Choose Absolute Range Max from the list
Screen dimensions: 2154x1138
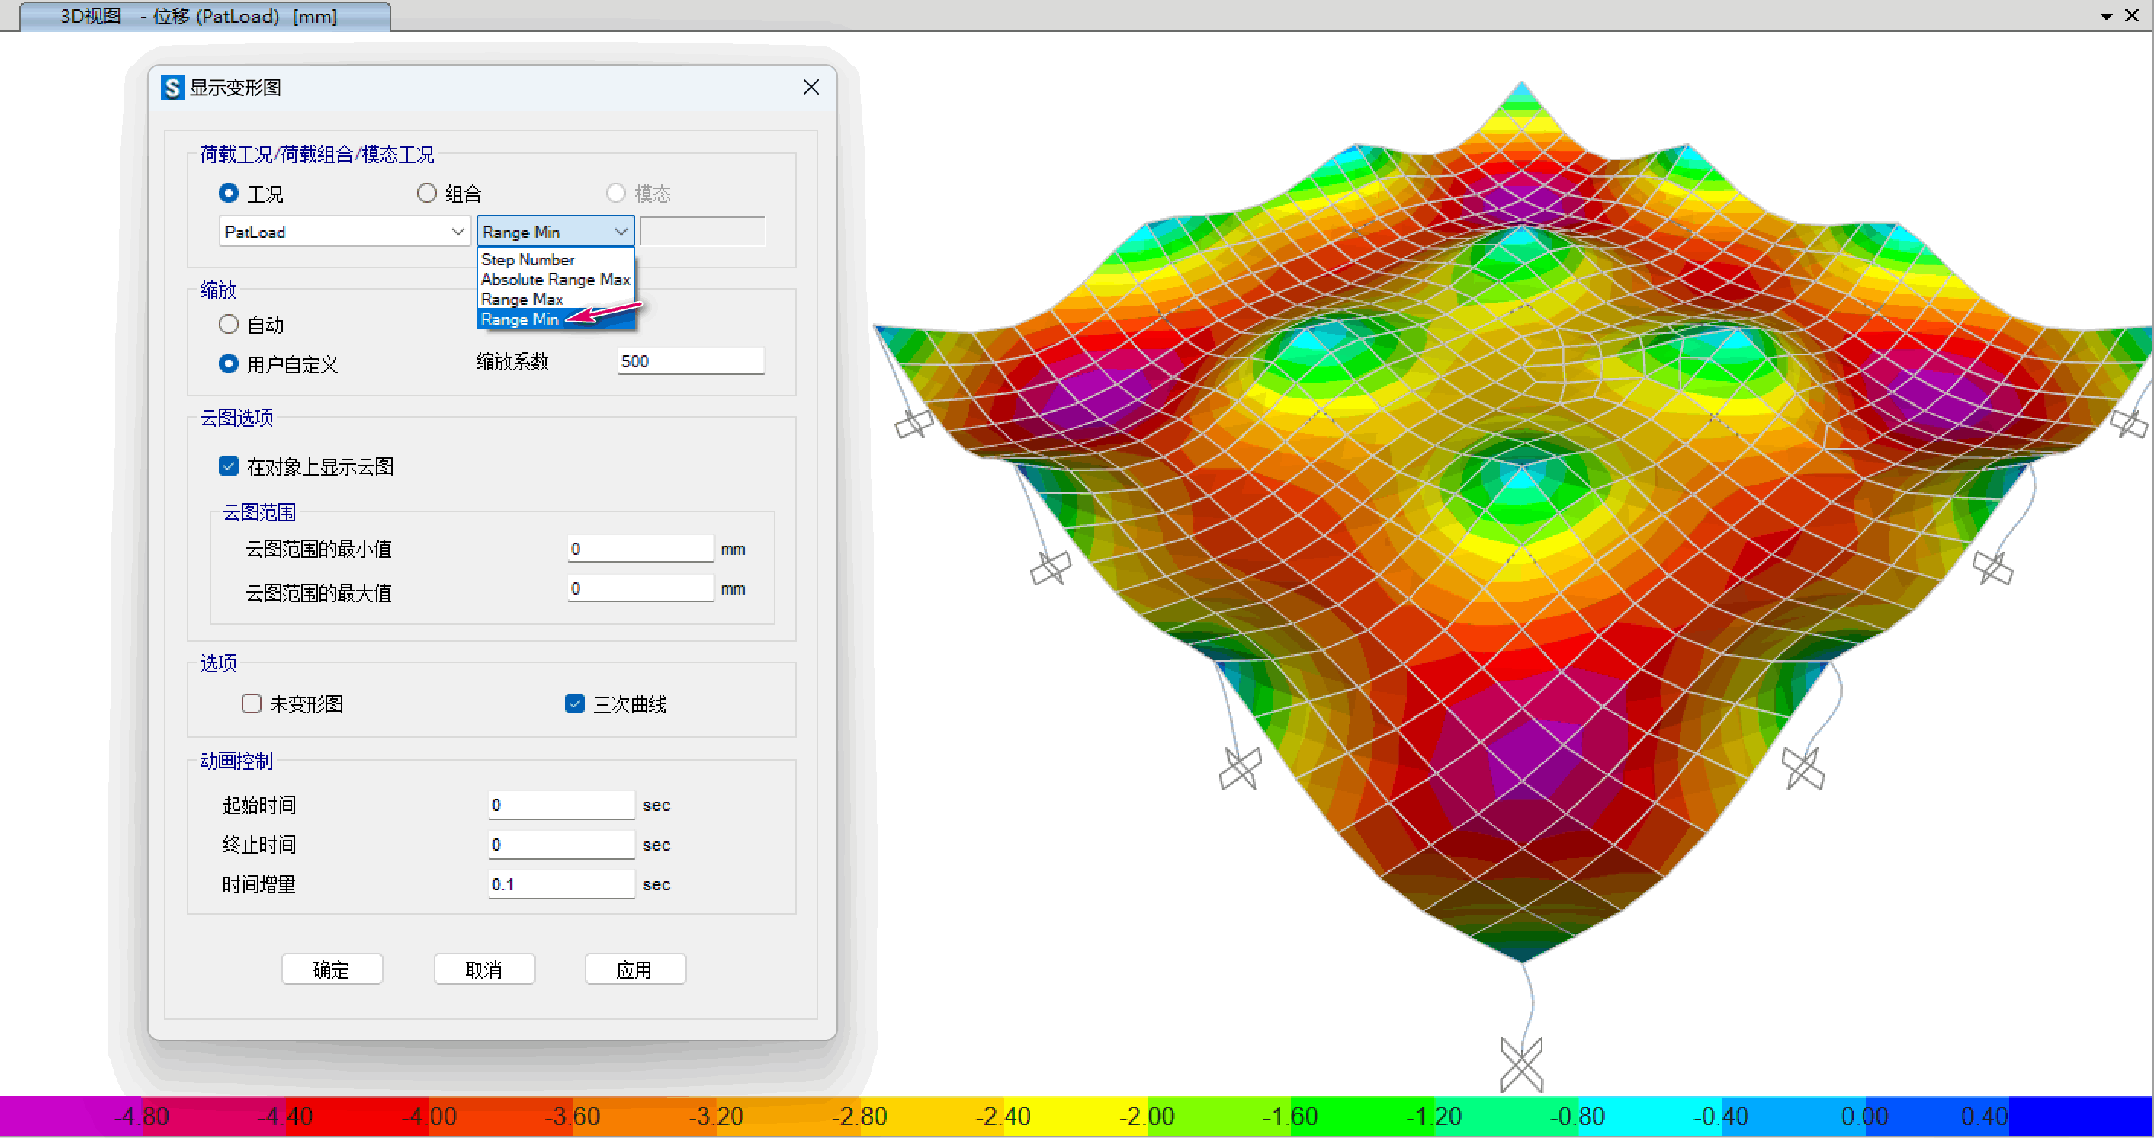pos(555,279)
